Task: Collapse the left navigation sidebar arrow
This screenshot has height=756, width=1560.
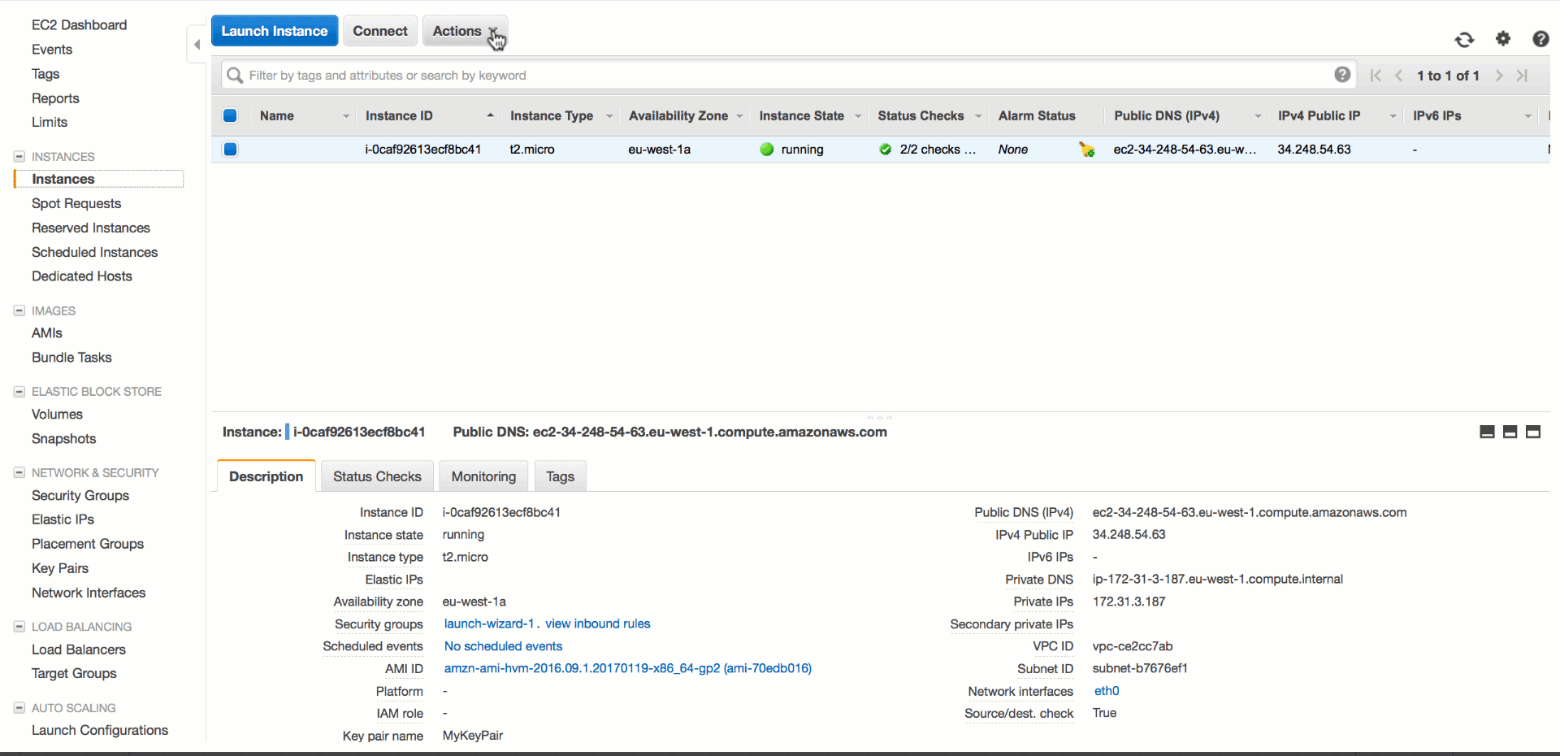Action: click(x=197, y=45)
